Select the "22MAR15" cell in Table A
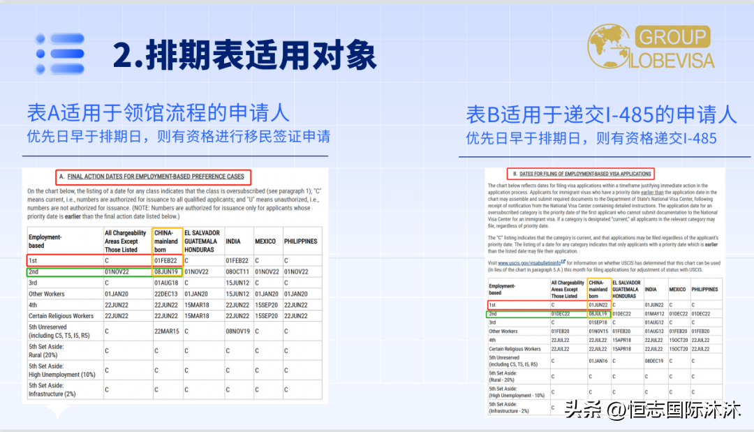Viewport: 754px width, 432px height. pyautogui.click(x=166, y=331)
